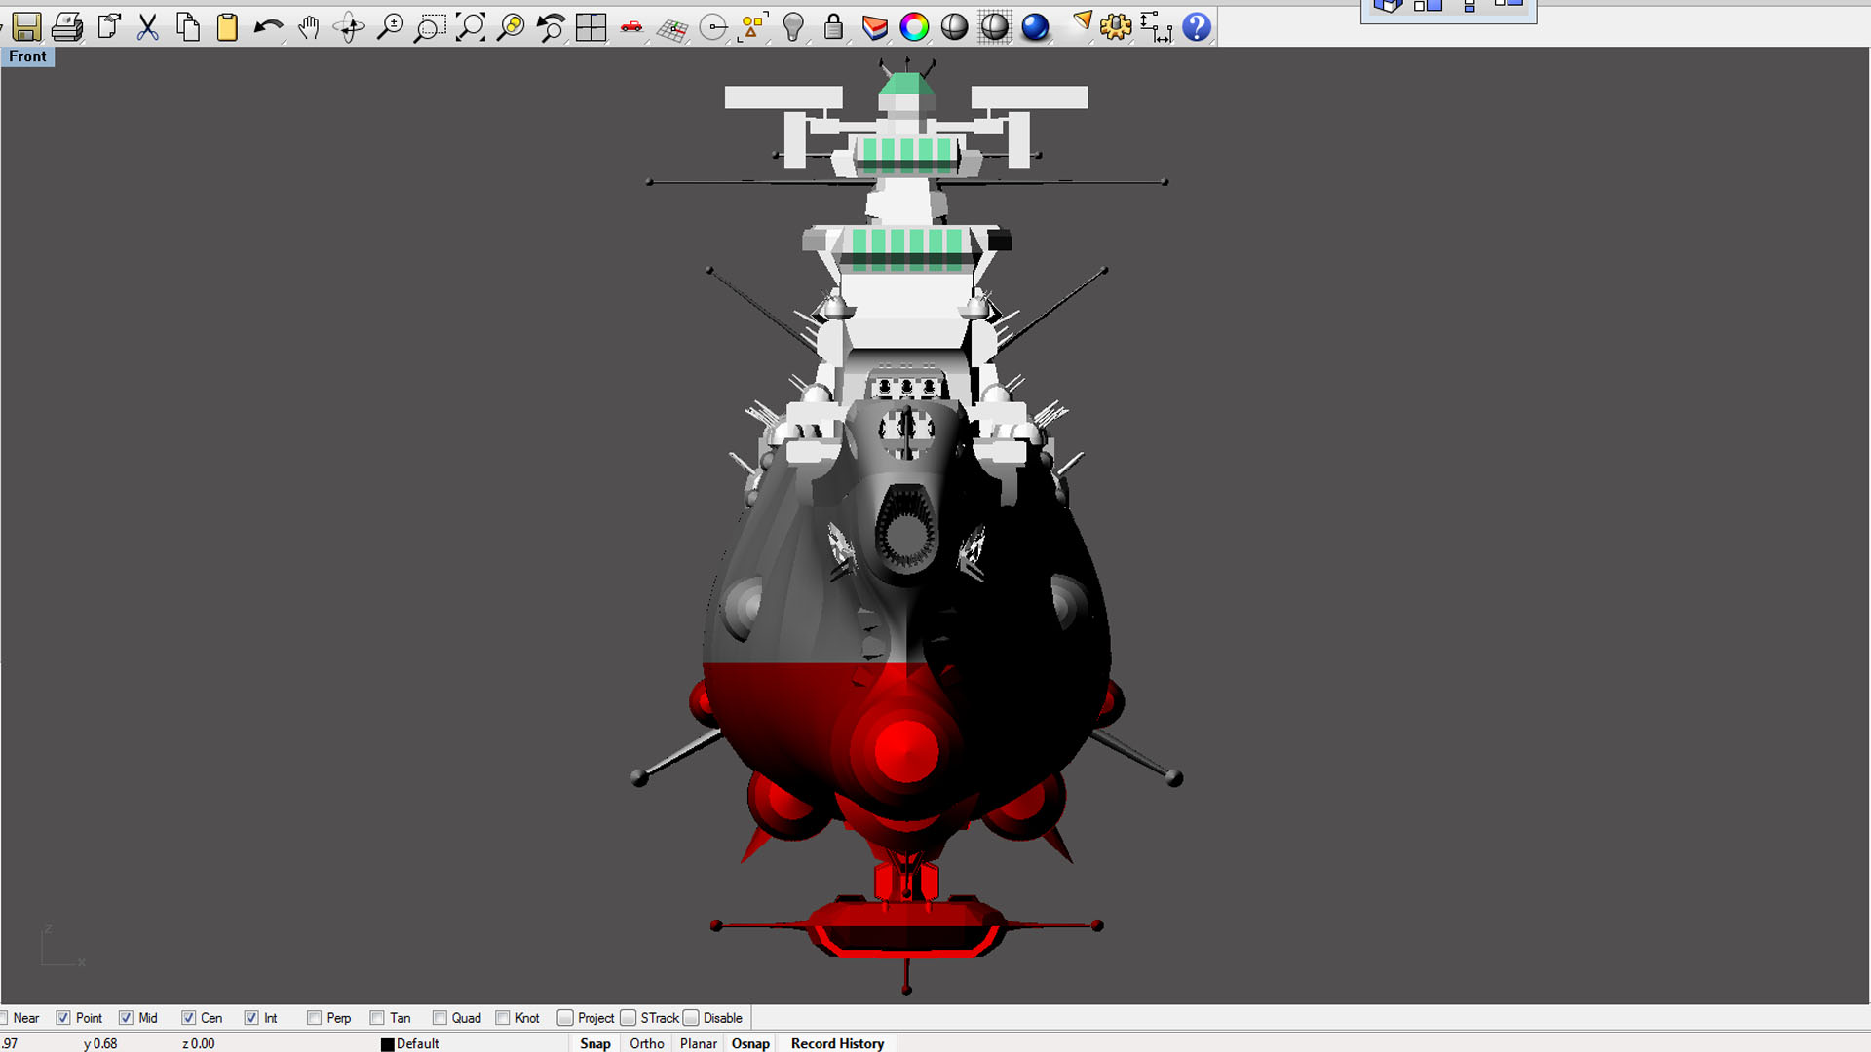Screen dimensions: 1871x1052
Task: Activate the Zoom Window tool
Action: point(430,26)
